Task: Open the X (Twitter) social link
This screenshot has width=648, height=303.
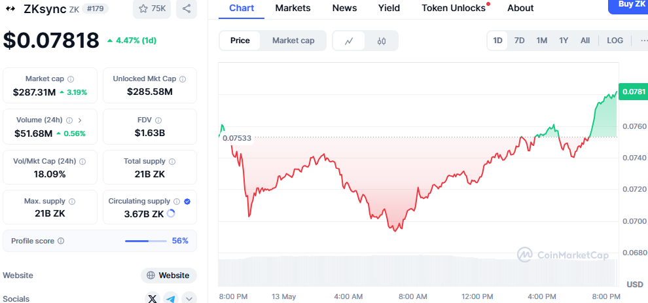Action: (153, 298)
